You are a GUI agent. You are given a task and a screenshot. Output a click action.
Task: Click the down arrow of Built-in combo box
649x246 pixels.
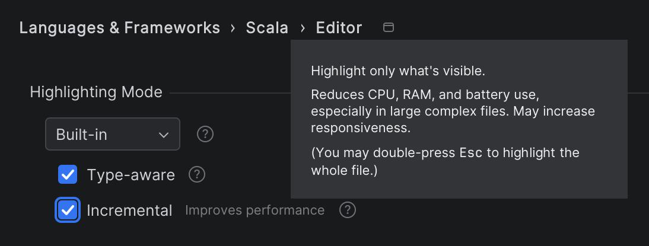(x=164, y=135)
